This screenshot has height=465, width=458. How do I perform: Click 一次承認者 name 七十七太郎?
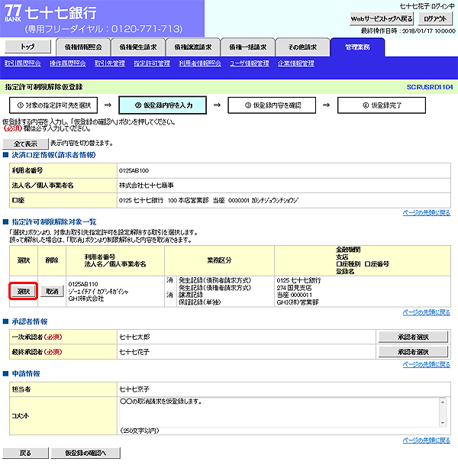click(134, 337)
